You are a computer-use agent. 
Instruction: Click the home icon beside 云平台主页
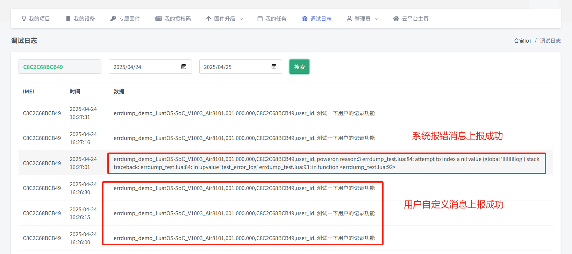[396, 19]
